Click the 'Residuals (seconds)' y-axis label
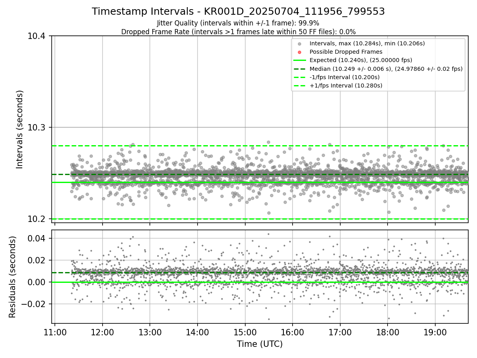 click(x=12, y=277)
